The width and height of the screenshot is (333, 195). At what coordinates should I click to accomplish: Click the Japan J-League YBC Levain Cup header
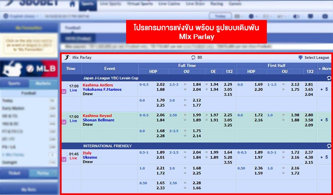click(111, 78)
